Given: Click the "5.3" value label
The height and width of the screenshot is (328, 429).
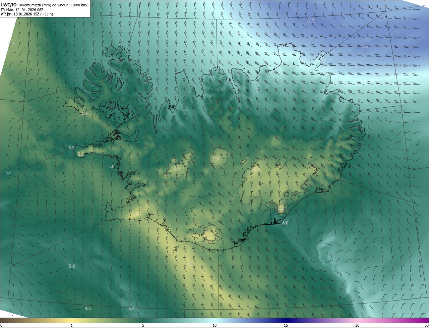Looking at the screenshot, I should (8, 172).
